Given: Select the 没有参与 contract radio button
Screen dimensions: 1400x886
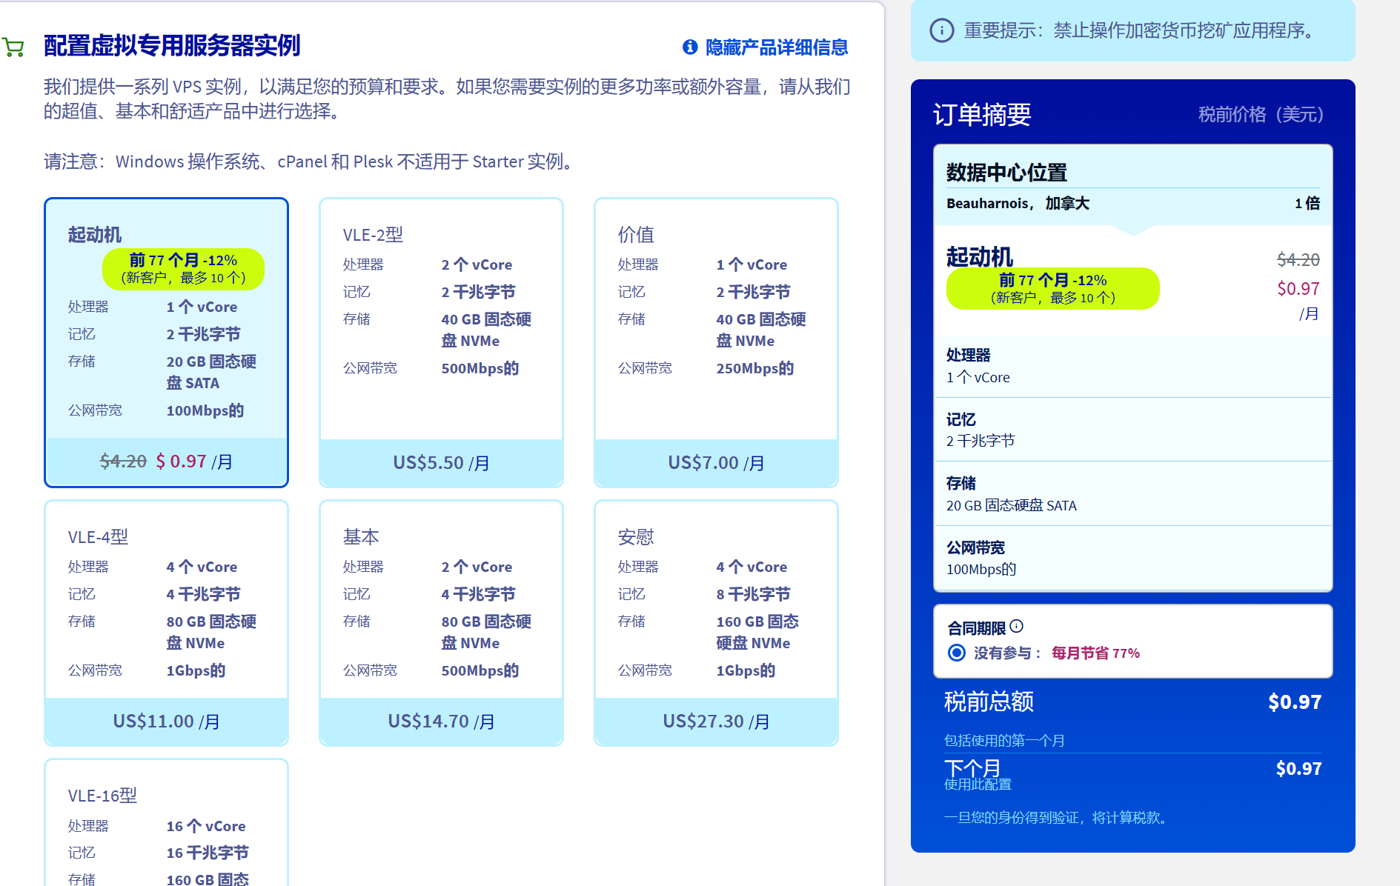Looking at the screenshot, I should pos(957,653).
